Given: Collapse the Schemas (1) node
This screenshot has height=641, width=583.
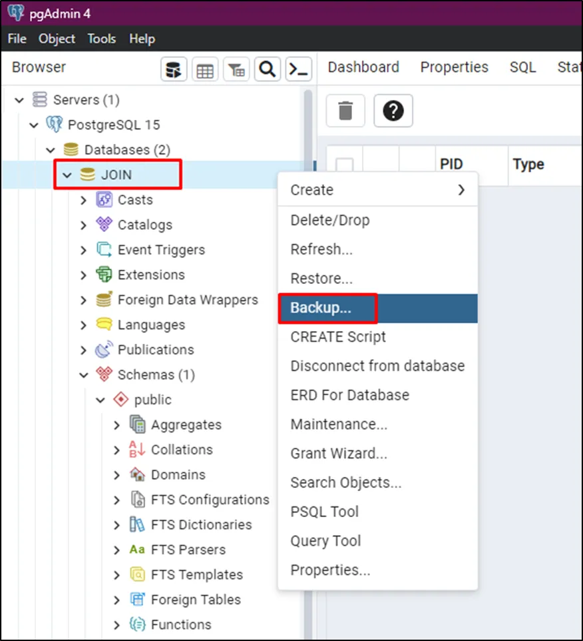Looking at the screenshot, I should (83, 375).
